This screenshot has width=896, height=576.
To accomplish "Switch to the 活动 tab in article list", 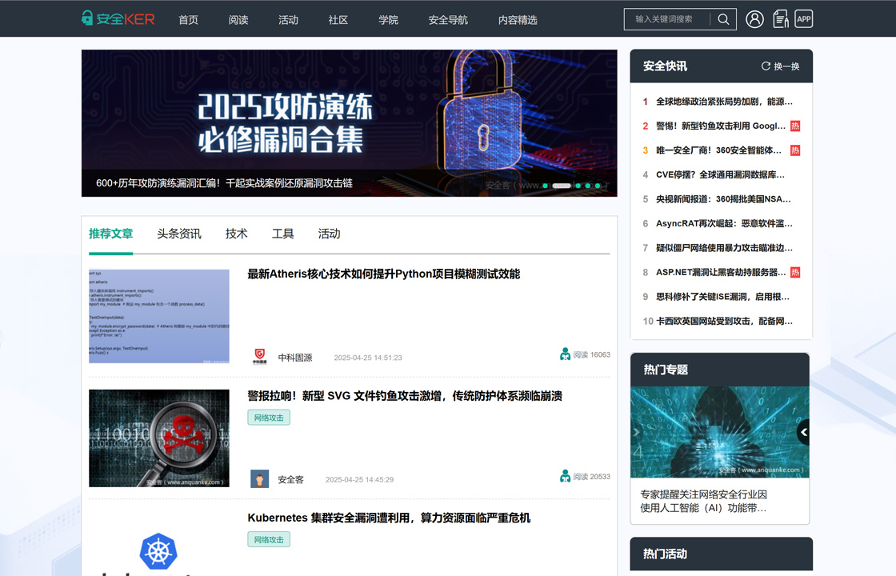I will 329,234.
